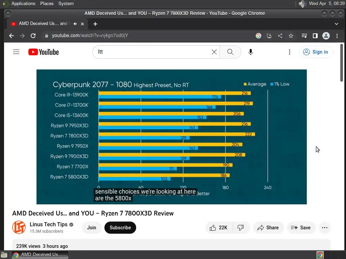Open YouTube settings three-dot menu
Viewport: 346px width, 259px height.
[290, 52]
